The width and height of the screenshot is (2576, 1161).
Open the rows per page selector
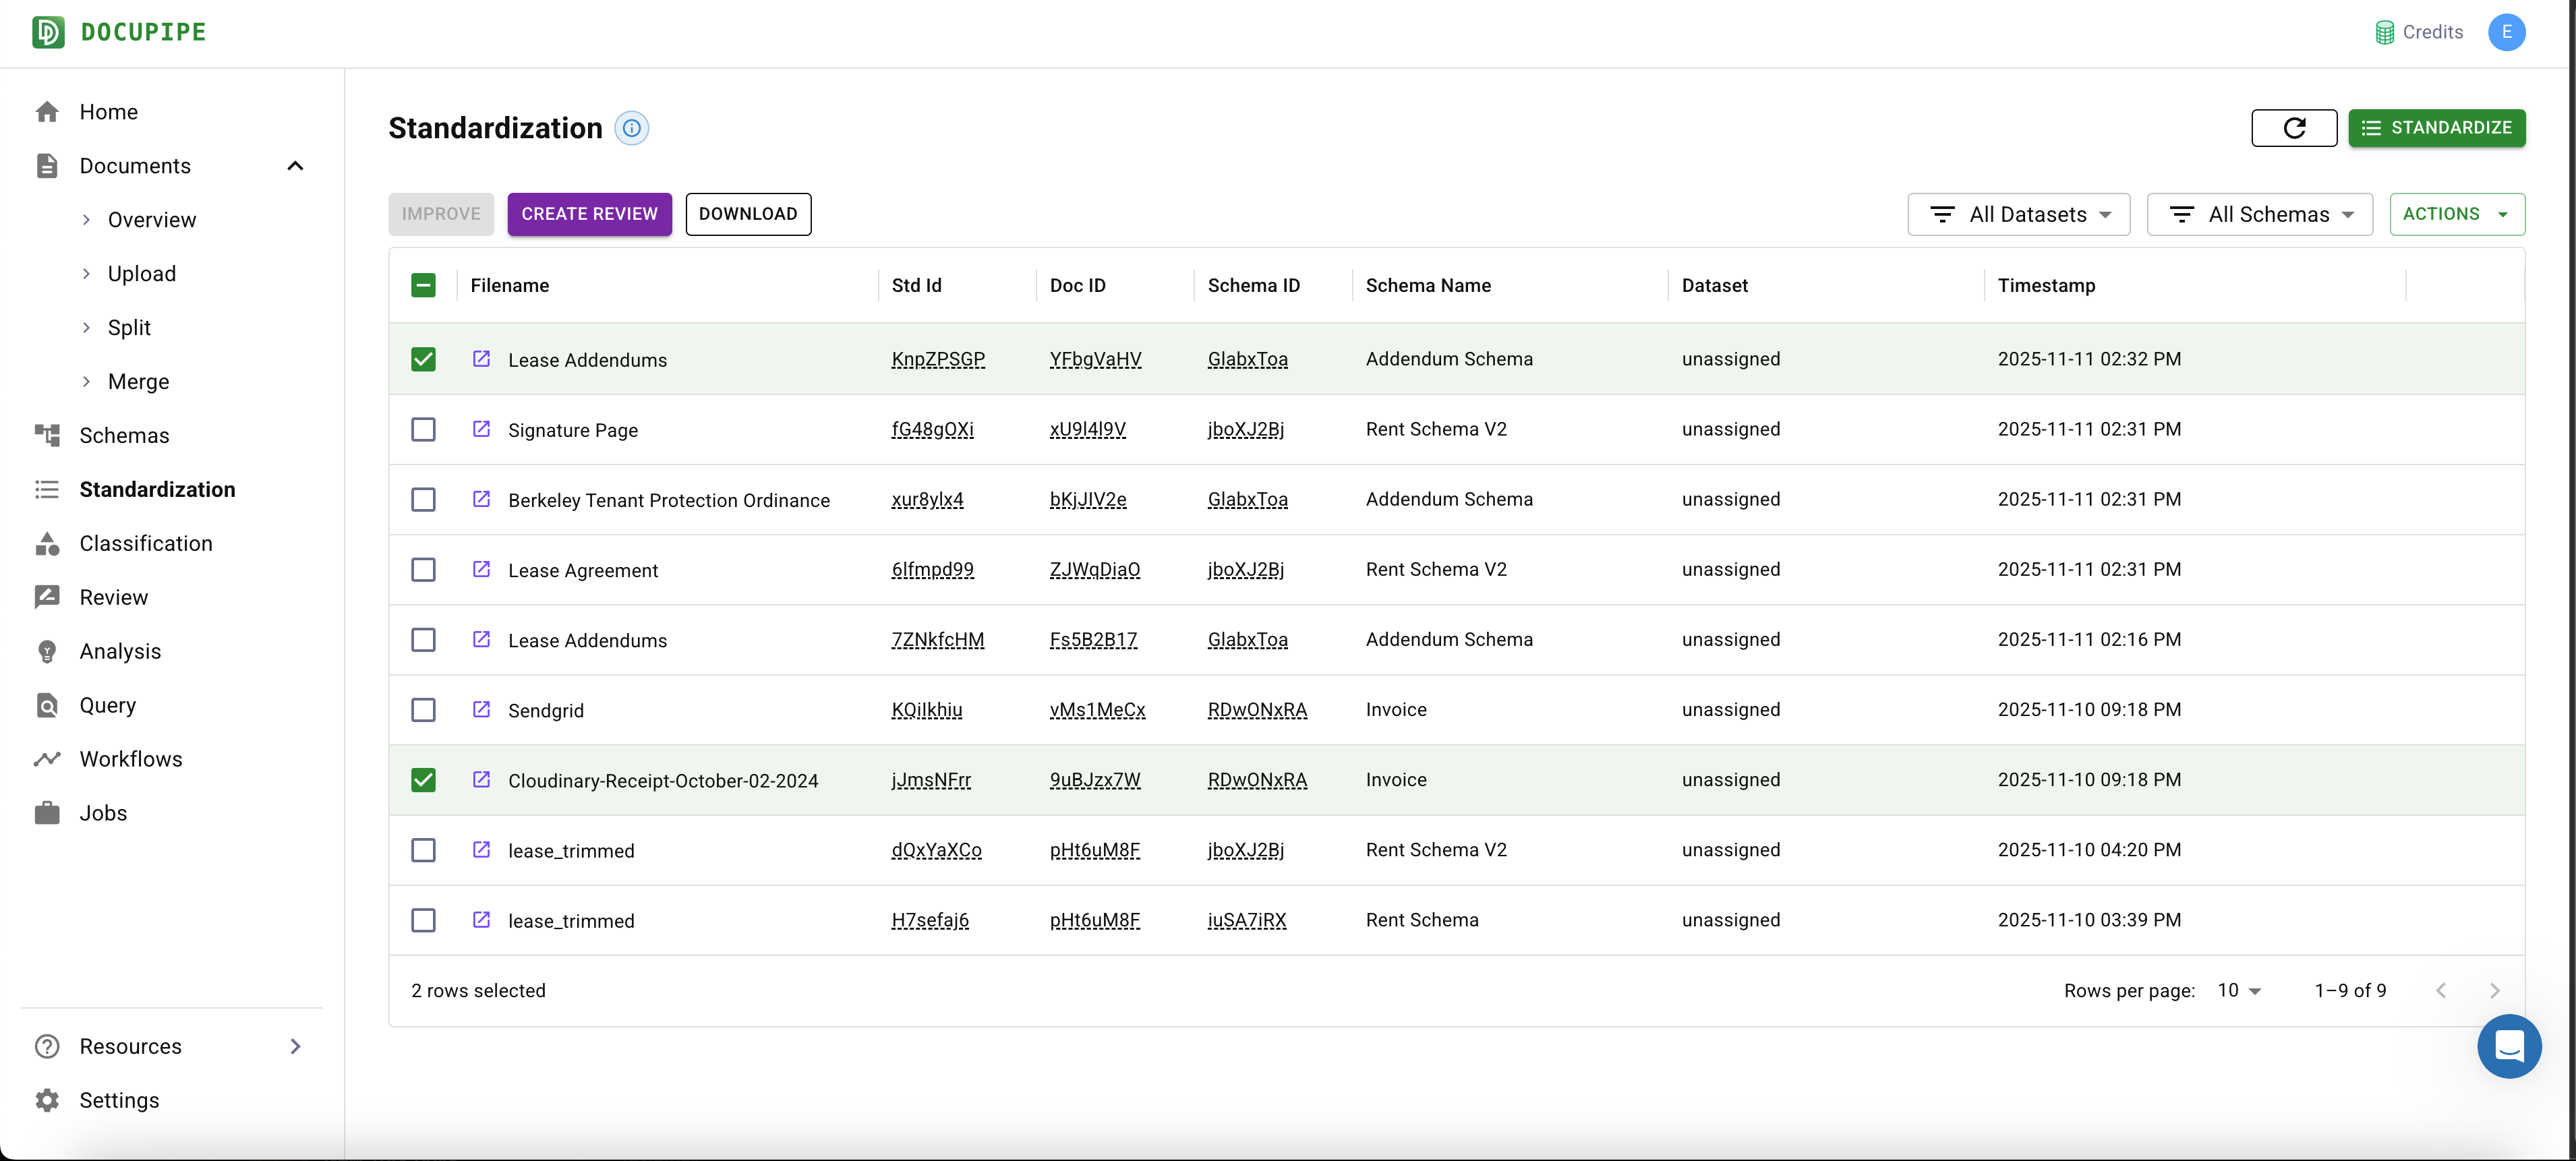click(x=2239, y=990)
